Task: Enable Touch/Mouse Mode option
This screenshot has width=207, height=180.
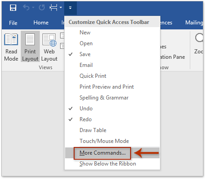Action: click(112, 141)
